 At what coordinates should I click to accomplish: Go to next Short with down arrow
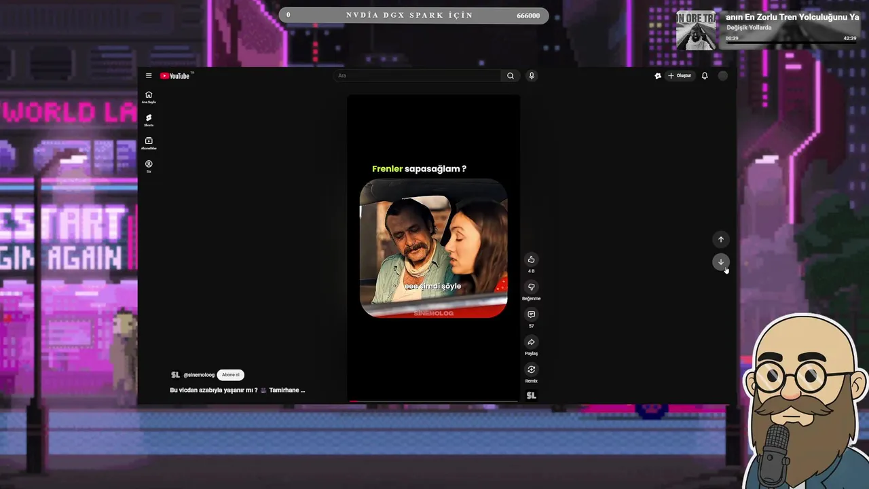click(721, 262)
